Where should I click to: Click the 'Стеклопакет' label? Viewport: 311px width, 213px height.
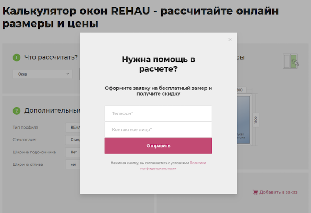tap(25, 140)
